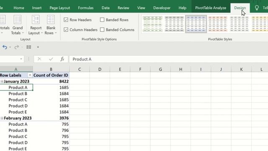268x151 pixels.
Task: Select the February 2023 row label
Action: point(18,118)
